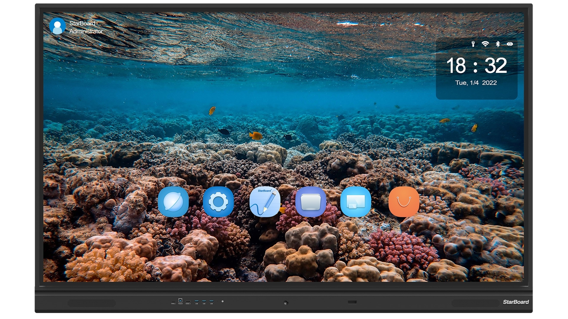Toggle the Wi-Fi status icon

(x=485, y=44)
